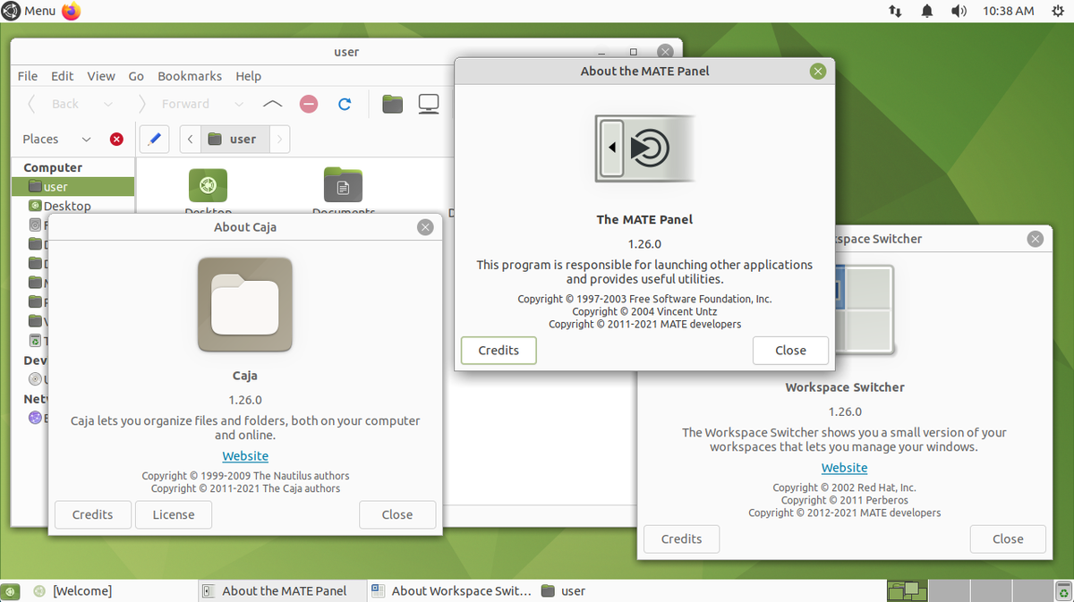This screenshot has height=602, width=1074.
Task: Open the volume control in system tray
Action: 959,11
